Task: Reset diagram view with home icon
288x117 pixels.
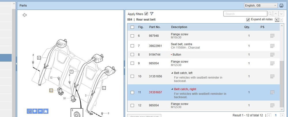Action: [46, 111]
